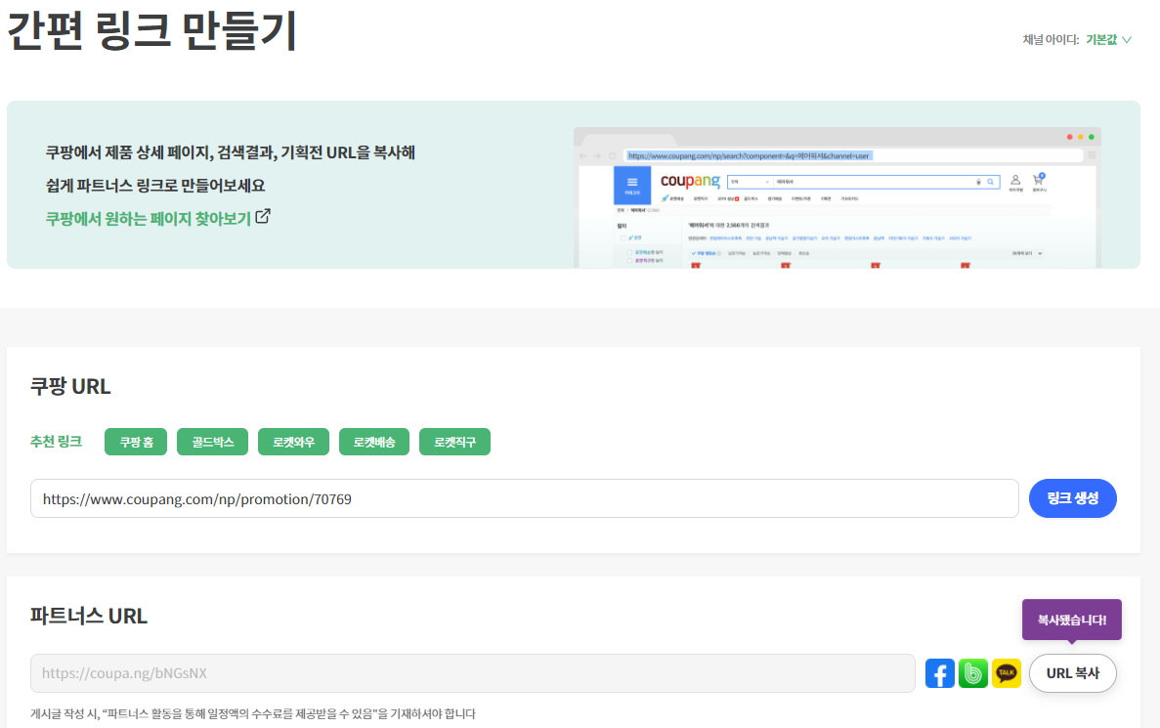Focus the 쿠팡 URL input field

[525, 498]
